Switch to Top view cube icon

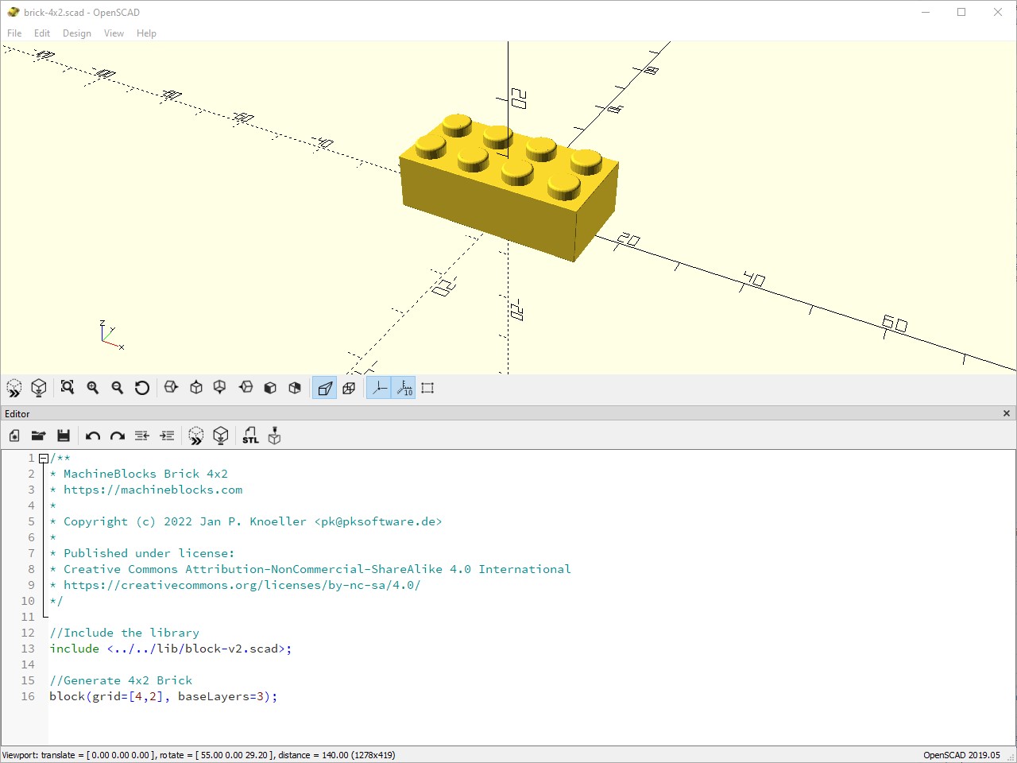196,388
